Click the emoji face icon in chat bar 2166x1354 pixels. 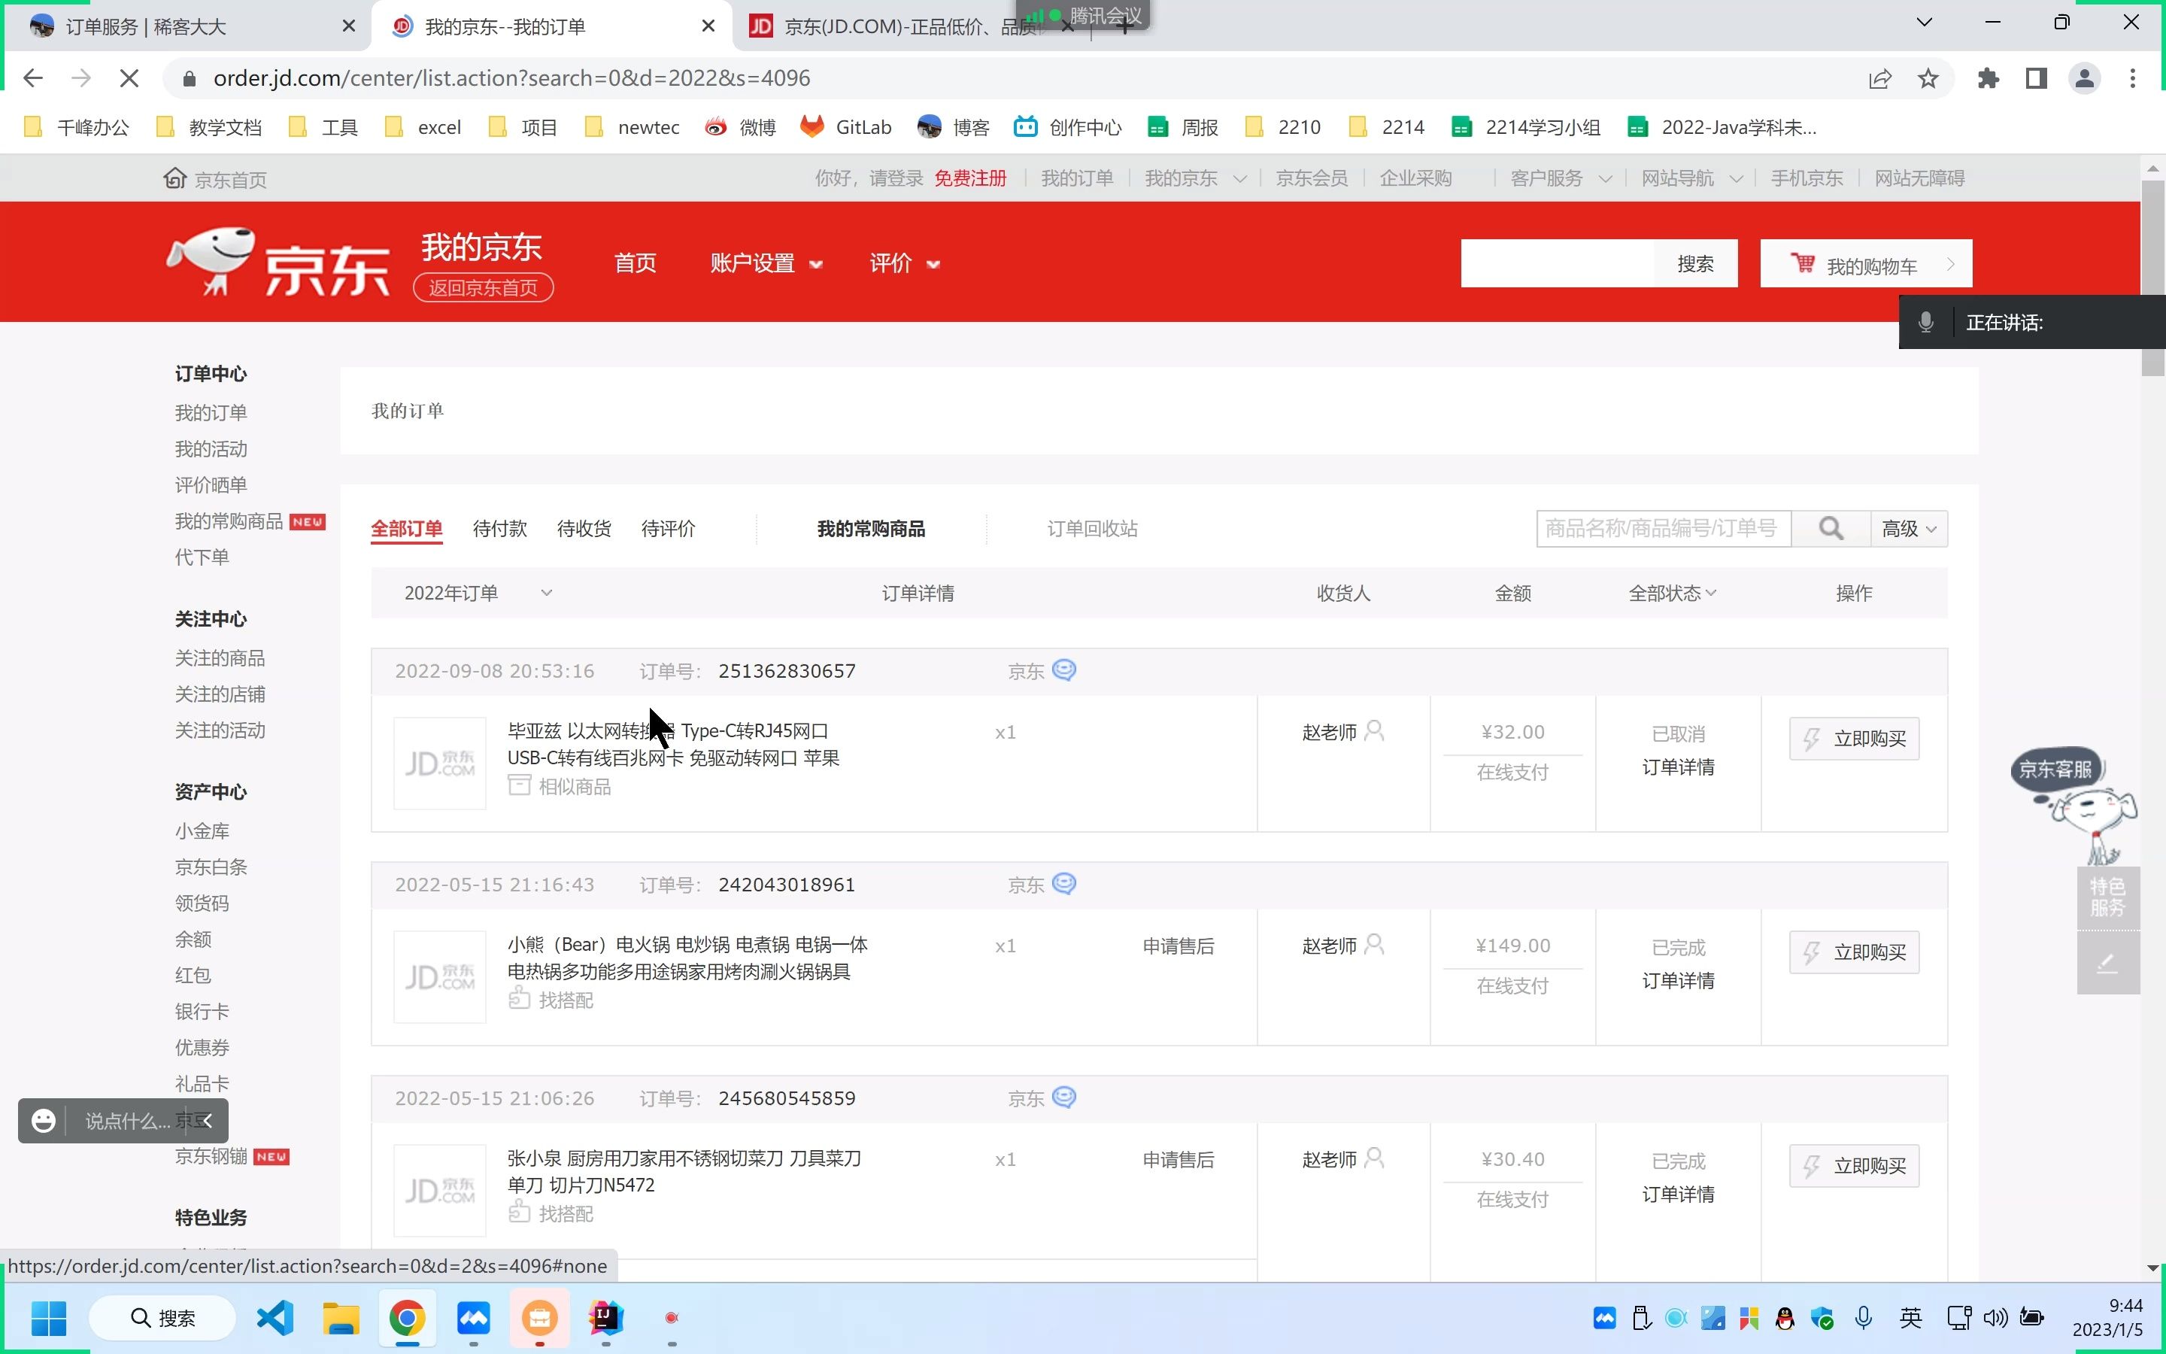click(43, 1120)
